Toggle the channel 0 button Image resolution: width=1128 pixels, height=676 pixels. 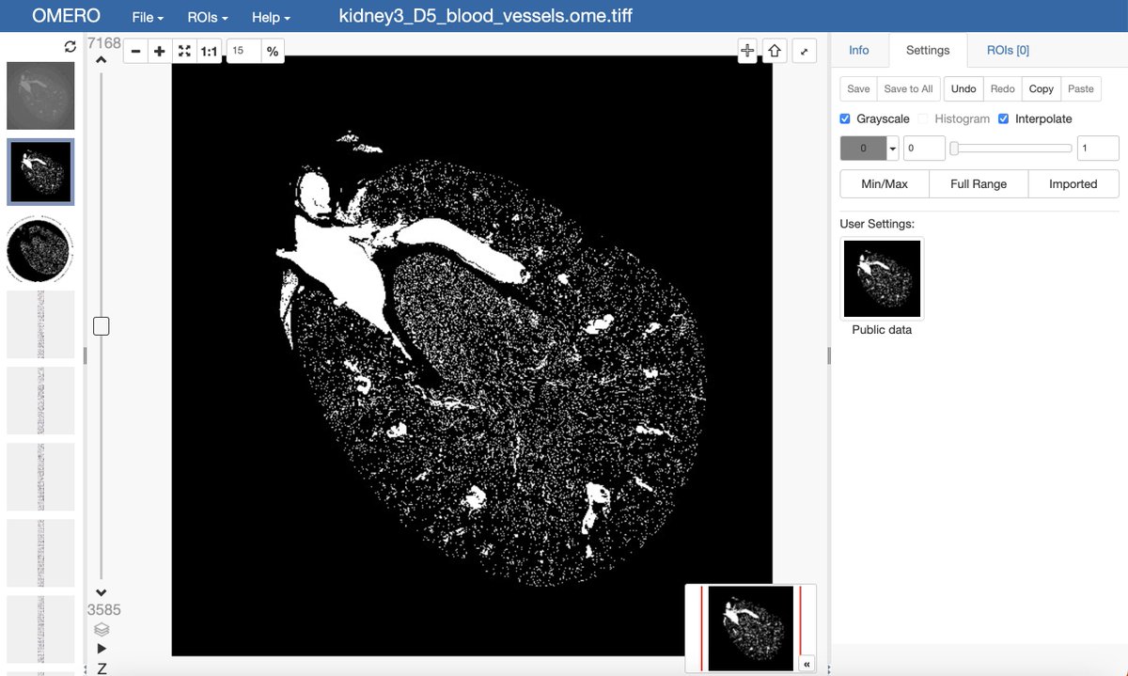(863, 149)
